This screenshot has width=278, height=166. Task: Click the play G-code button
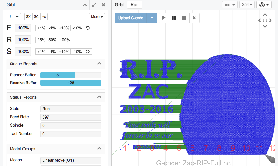(164, 18)
